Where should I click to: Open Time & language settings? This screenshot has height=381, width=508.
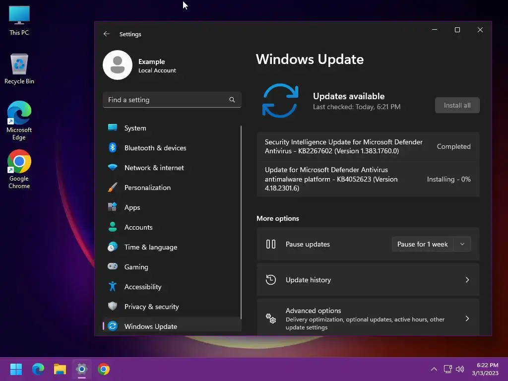point(172,247)
